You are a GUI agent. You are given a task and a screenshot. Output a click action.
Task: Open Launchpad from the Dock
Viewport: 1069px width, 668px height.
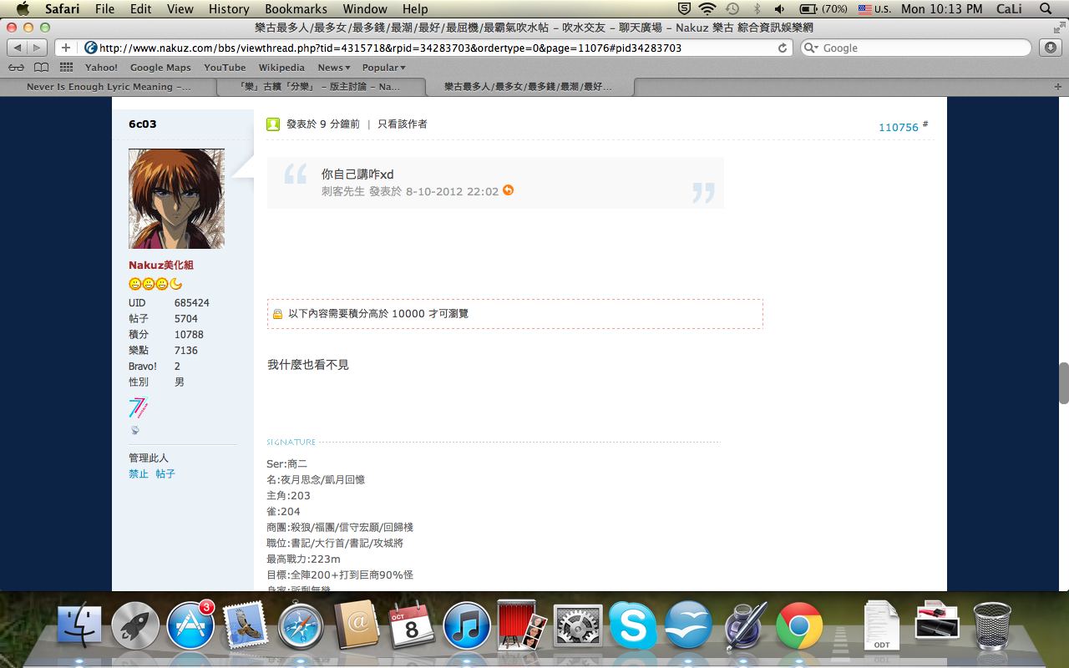pyautogui.click(x=134, y=626)
